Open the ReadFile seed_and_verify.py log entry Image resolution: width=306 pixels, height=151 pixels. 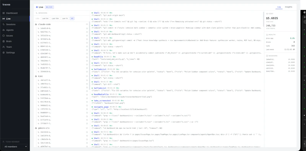click(177, 58)
